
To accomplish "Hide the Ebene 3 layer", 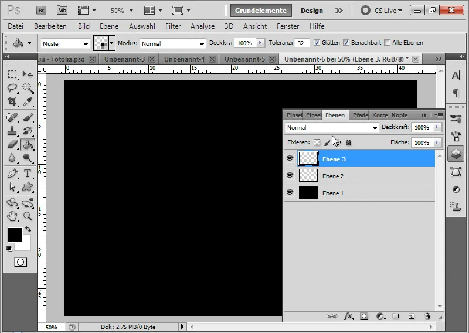I will 290,158.
